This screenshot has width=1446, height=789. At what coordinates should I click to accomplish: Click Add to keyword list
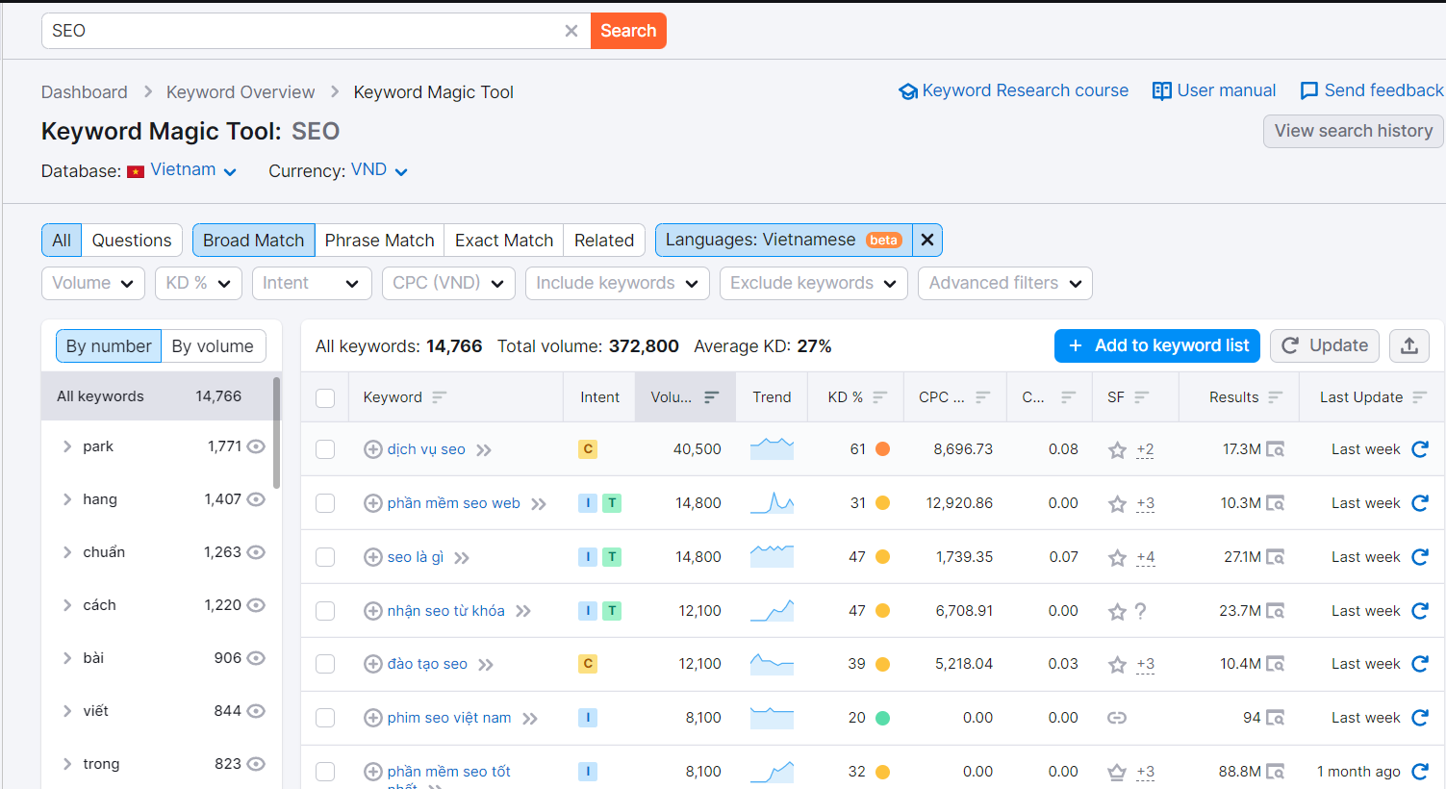(1156, 345)
